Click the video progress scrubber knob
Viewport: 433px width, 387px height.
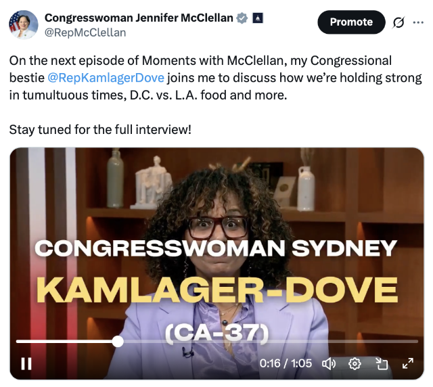pos(118,342)
